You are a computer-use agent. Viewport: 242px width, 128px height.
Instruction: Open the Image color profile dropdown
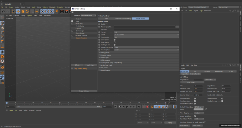tap(146, 47)
